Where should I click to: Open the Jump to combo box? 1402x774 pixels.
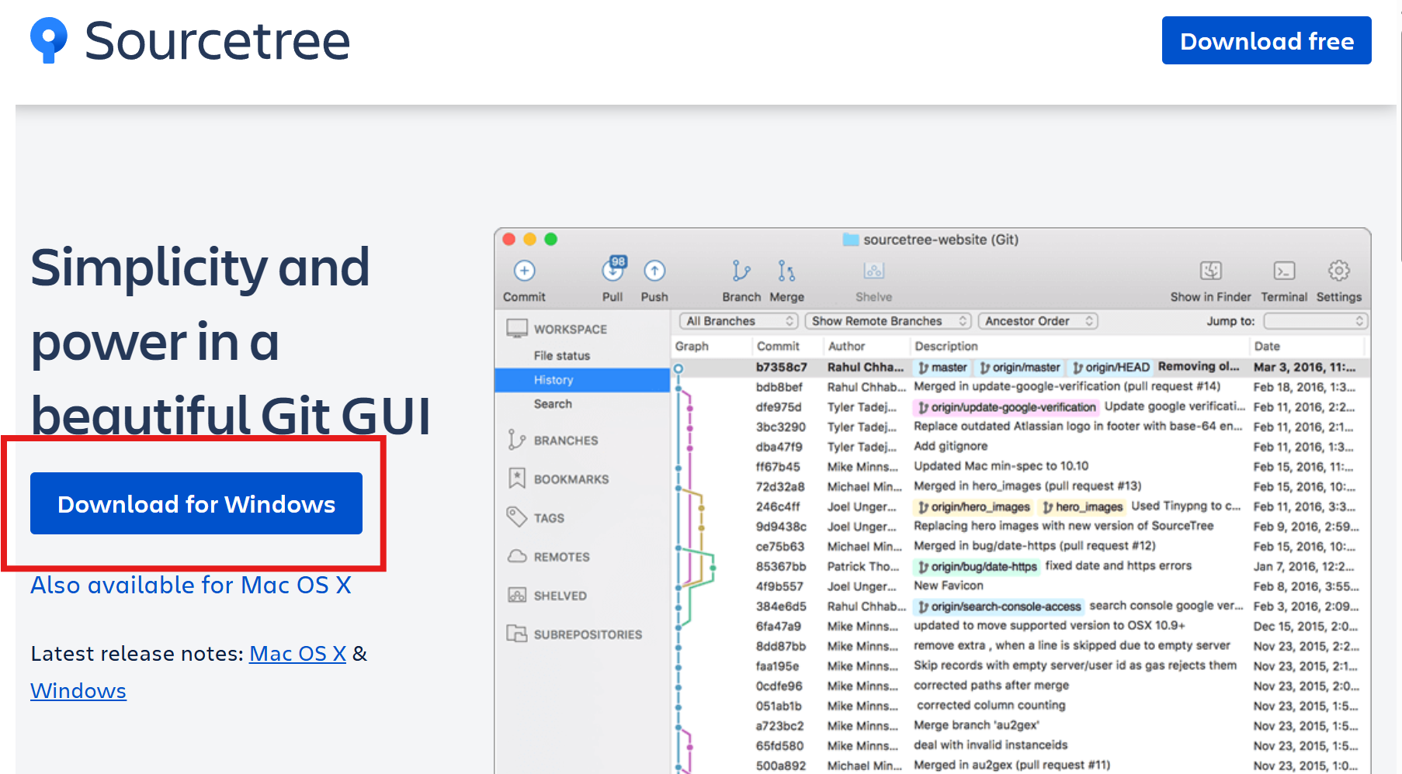click(1315, 321)
